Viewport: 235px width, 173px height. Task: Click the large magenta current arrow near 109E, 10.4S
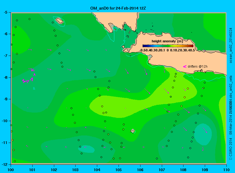click(x=205, y=130)
